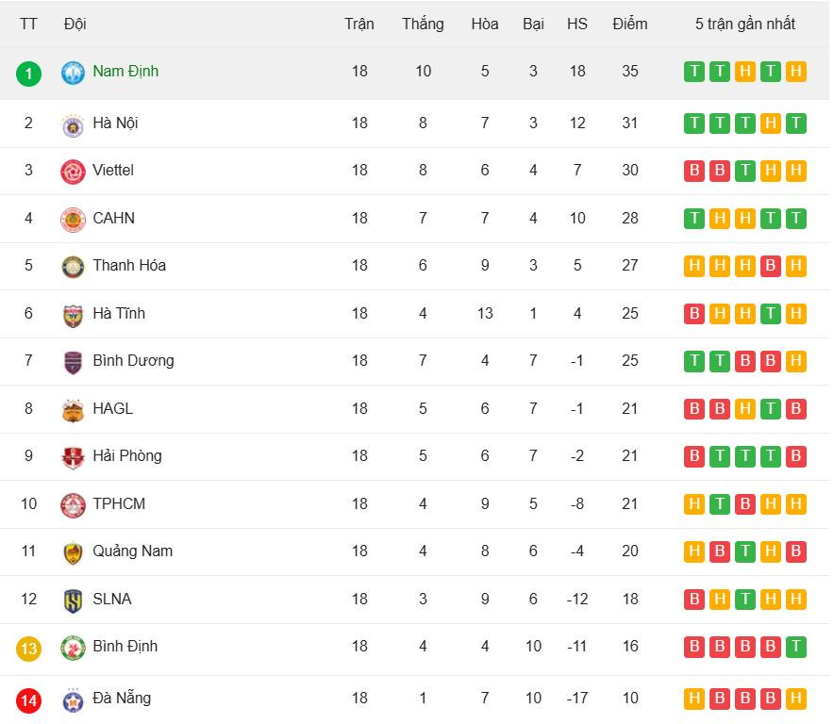Click the red rank 14 badge

(x=28, y=700)
